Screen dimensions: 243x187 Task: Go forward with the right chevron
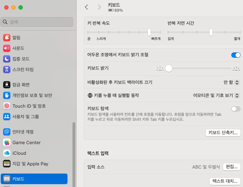tap(99, 7)
